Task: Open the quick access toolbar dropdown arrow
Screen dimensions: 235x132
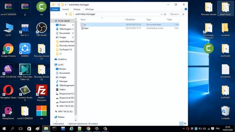Action: point(66,5)
